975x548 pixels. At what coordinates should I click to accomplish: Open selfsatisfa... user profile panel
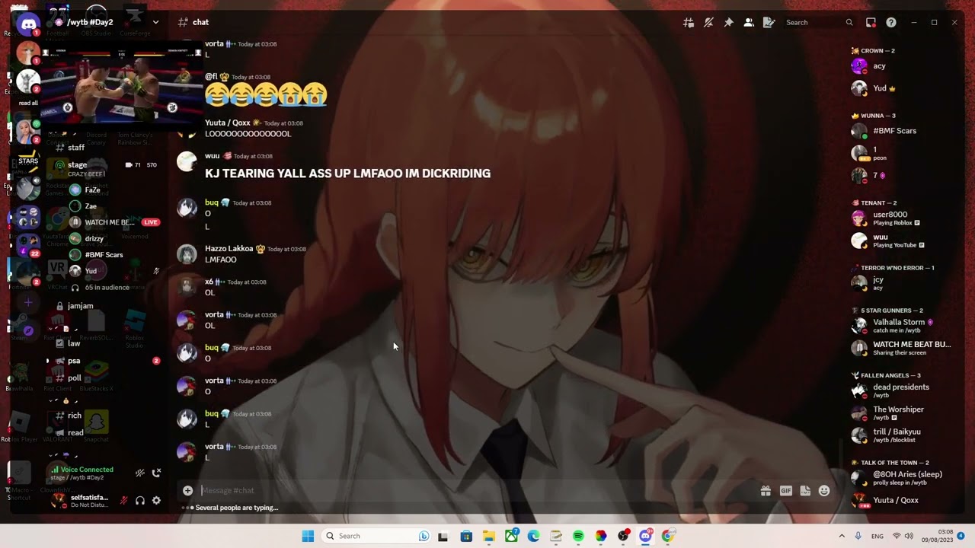click(80, 501)
